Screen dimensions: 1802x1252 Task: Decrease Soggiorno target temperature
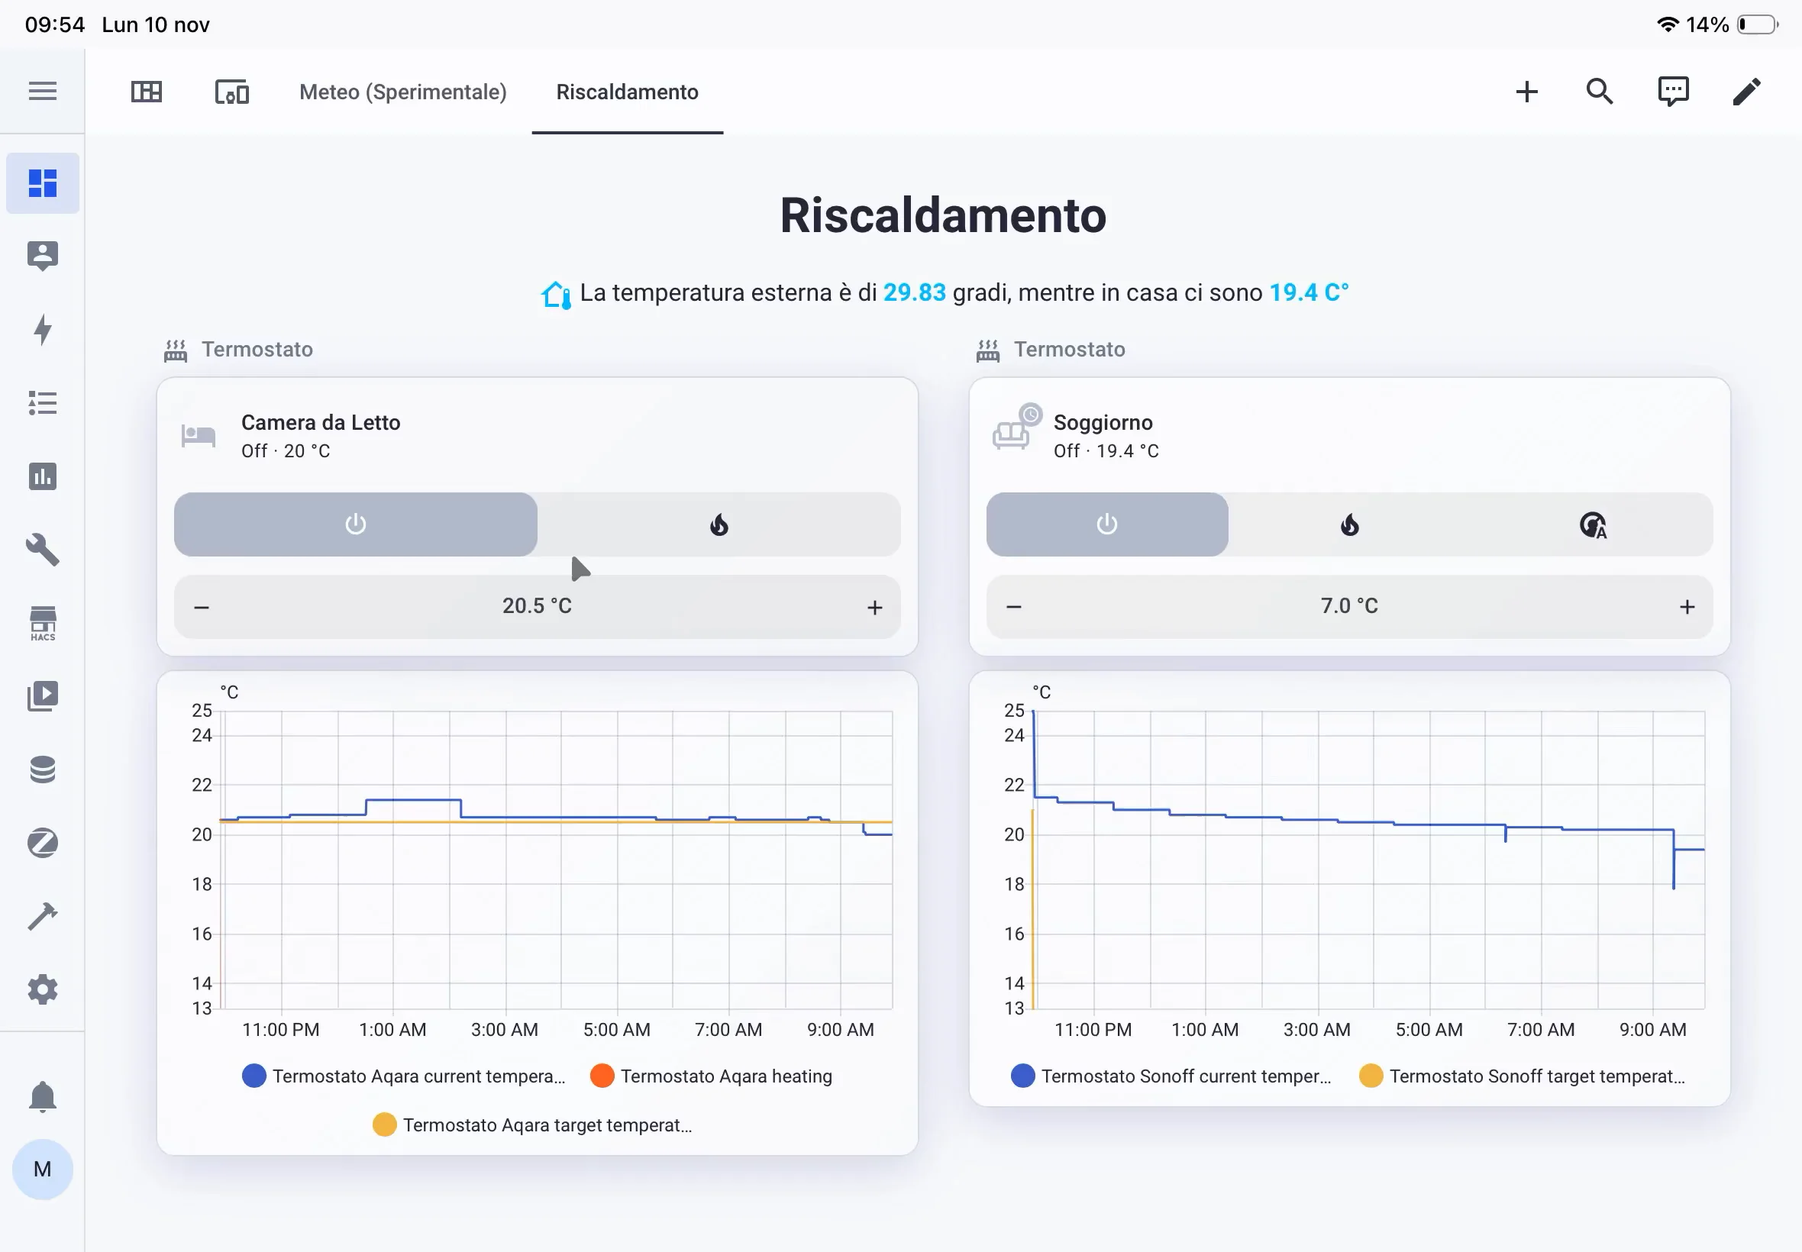(1013, 607)
